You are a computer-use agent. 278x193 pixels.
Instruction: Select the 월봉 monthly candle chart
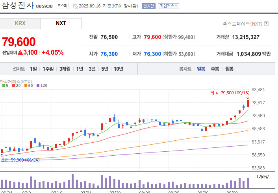tap(229, 69)
